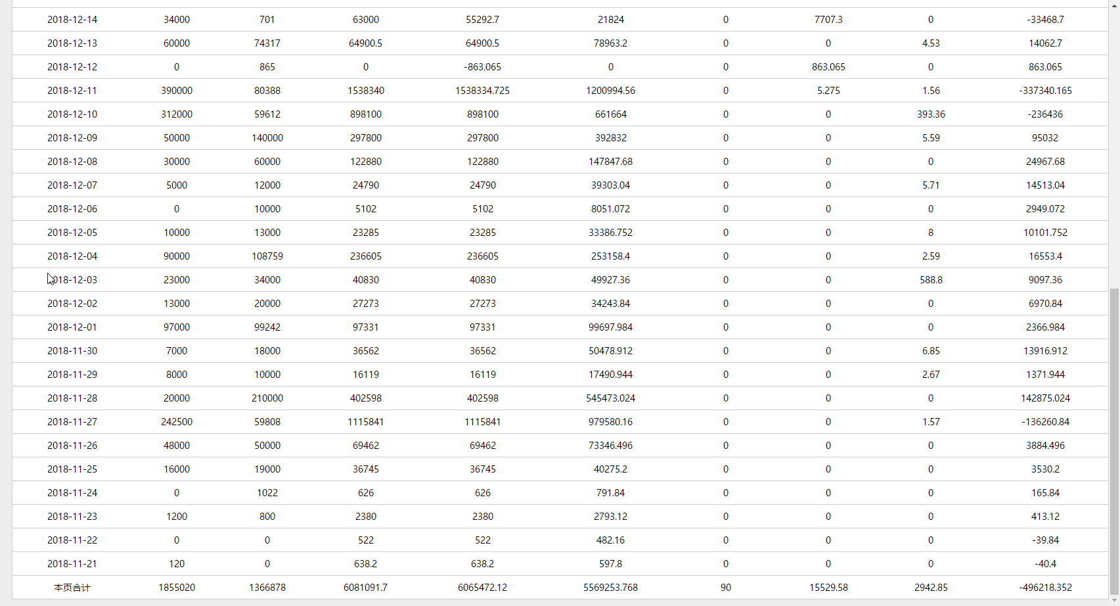
Task: Select the total 90 in summary row
Action: tap(725, 588)
